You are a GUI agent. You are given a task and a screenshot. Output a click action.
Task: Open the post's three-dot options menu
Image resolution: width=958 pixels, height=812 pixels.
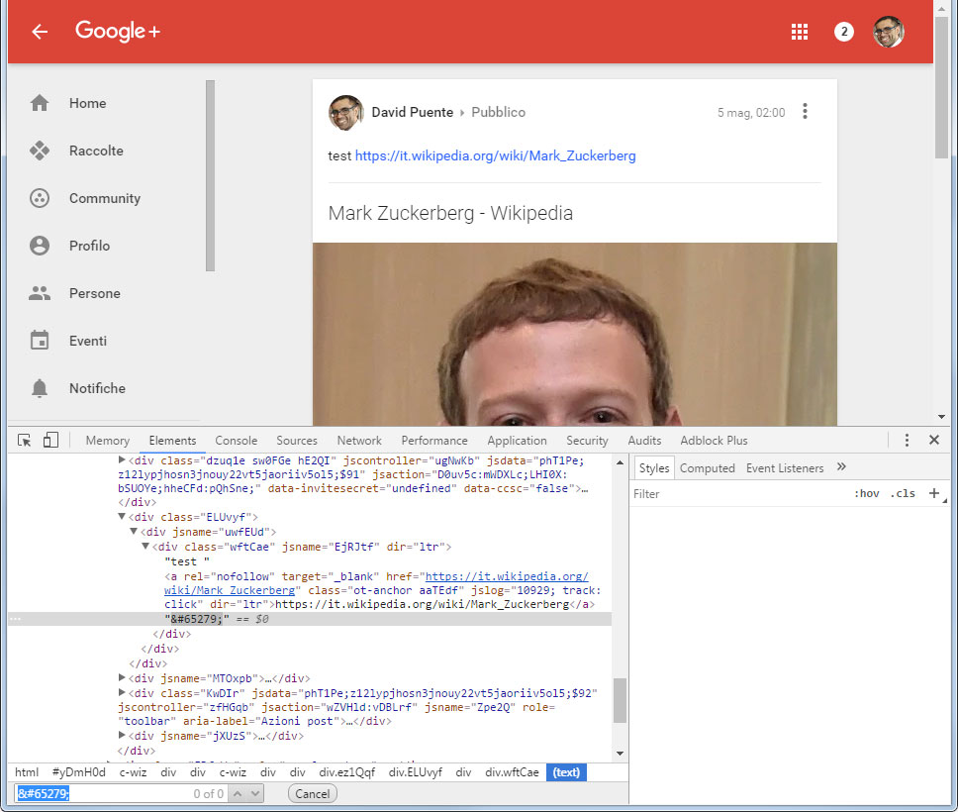(x=805, y=111)
